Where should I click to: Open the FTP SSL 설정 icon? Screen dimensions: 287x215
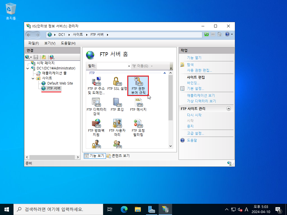pyautogui.click(x=117, y=83)
